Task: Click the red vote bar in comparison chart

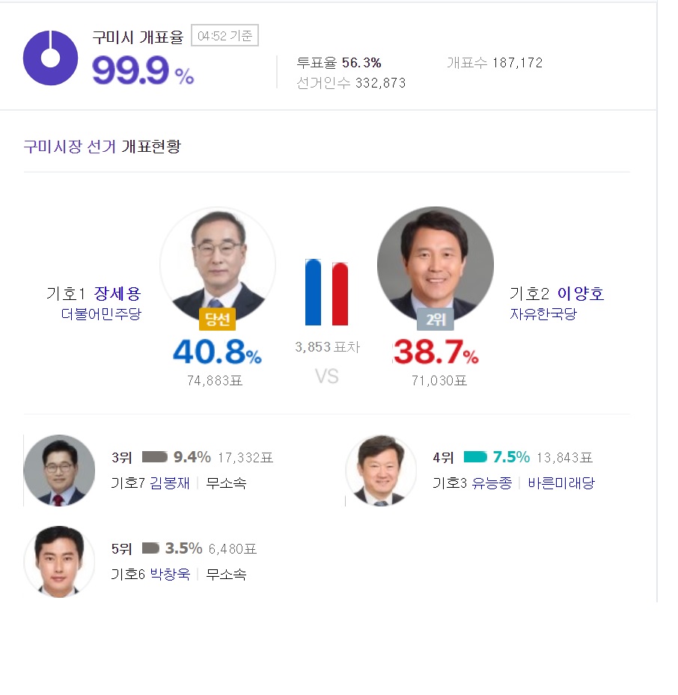Action: tap(340, 294)
